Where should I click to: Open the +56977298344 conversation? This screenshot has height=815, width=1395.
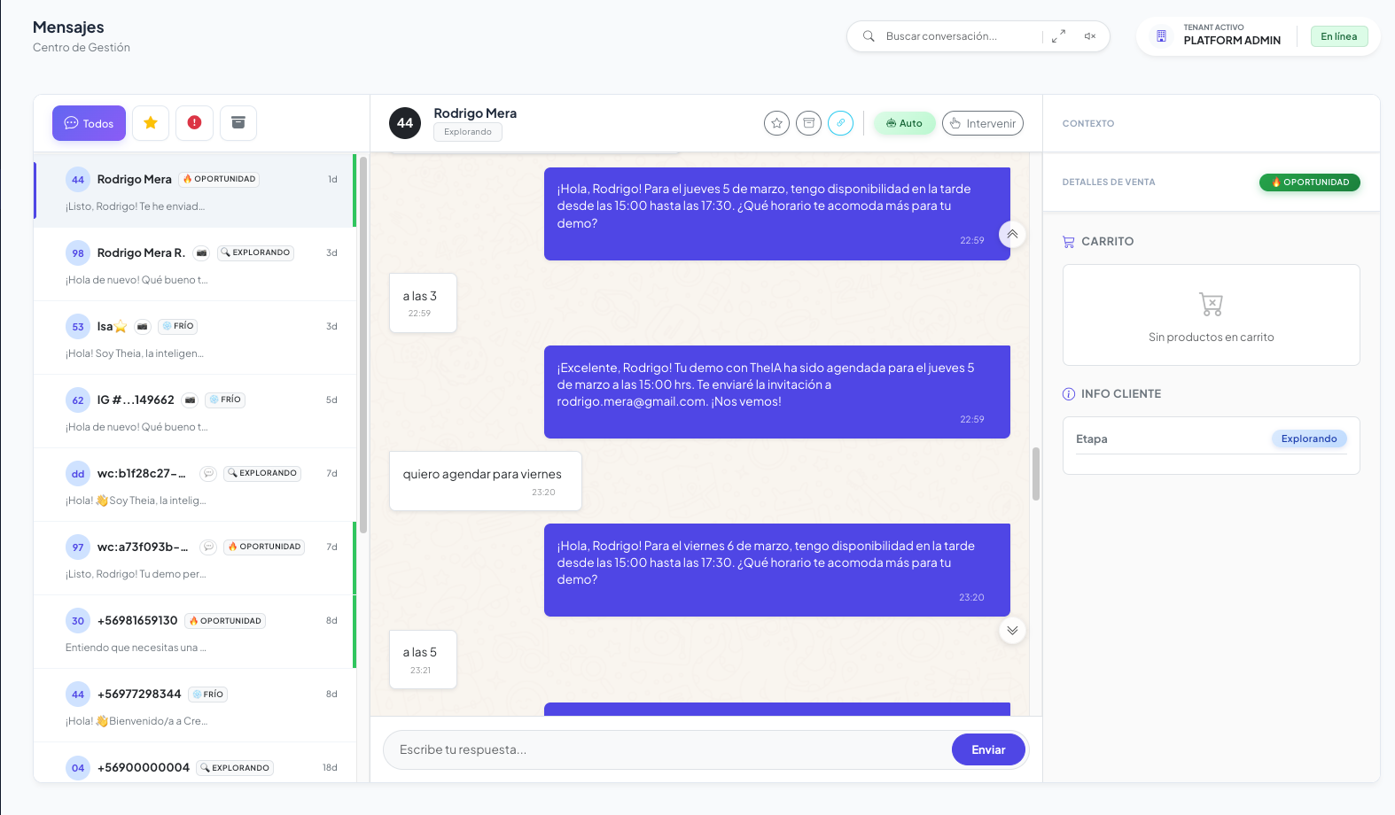click(x=195, y=706)
